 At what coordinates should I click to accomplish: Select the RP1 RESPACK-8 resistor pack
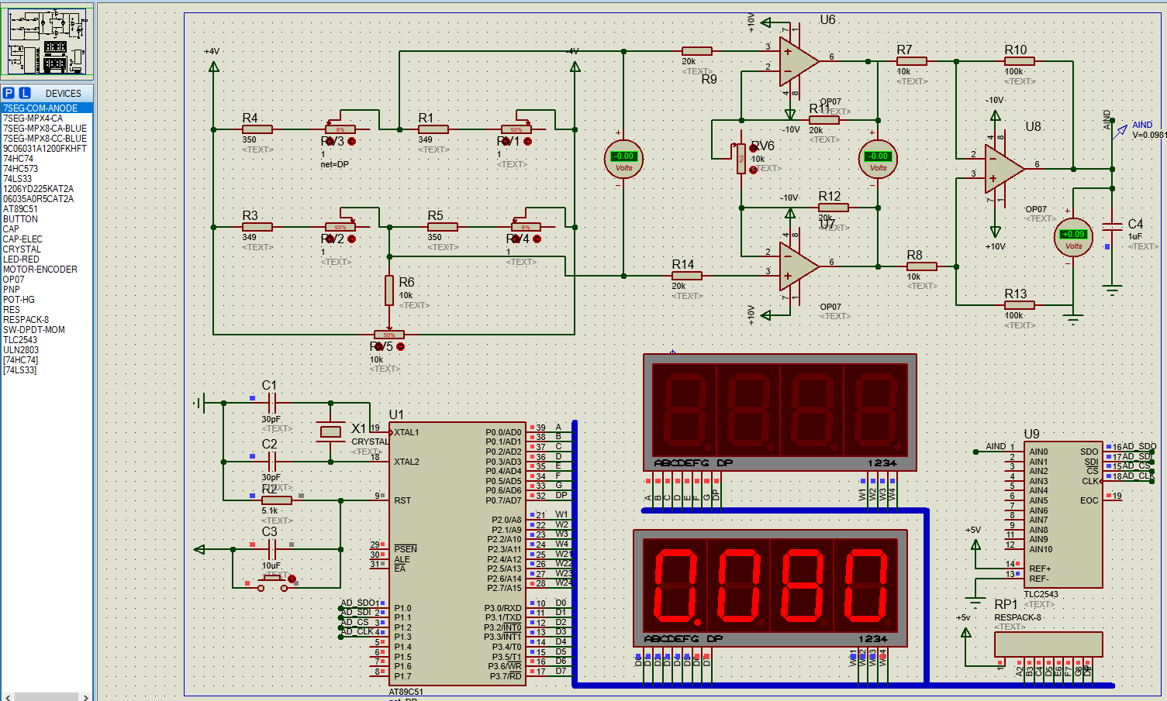(1048, 644)
